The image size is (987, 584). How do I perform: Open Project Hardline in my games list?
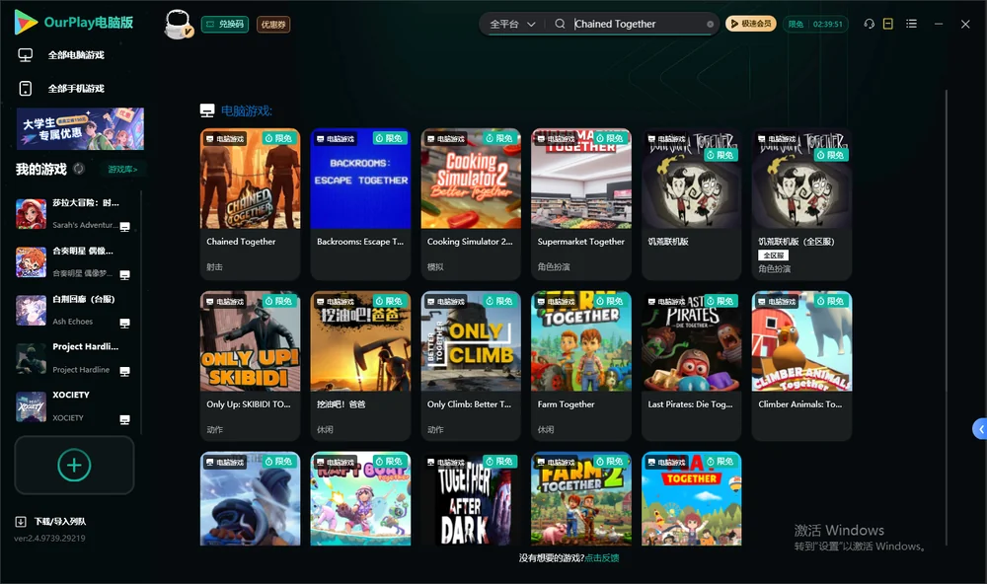click(x=74, y=358)
